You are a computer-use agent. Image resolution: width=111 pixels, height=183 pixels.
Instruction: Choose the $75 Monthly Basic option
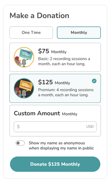pos(55,57)
